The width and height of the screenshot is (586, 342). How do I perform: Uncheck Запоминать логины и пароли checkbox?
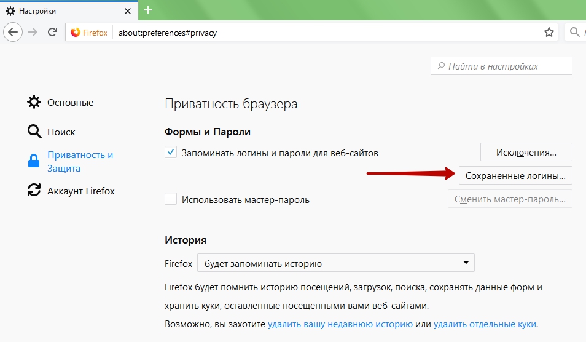(171, 152)
